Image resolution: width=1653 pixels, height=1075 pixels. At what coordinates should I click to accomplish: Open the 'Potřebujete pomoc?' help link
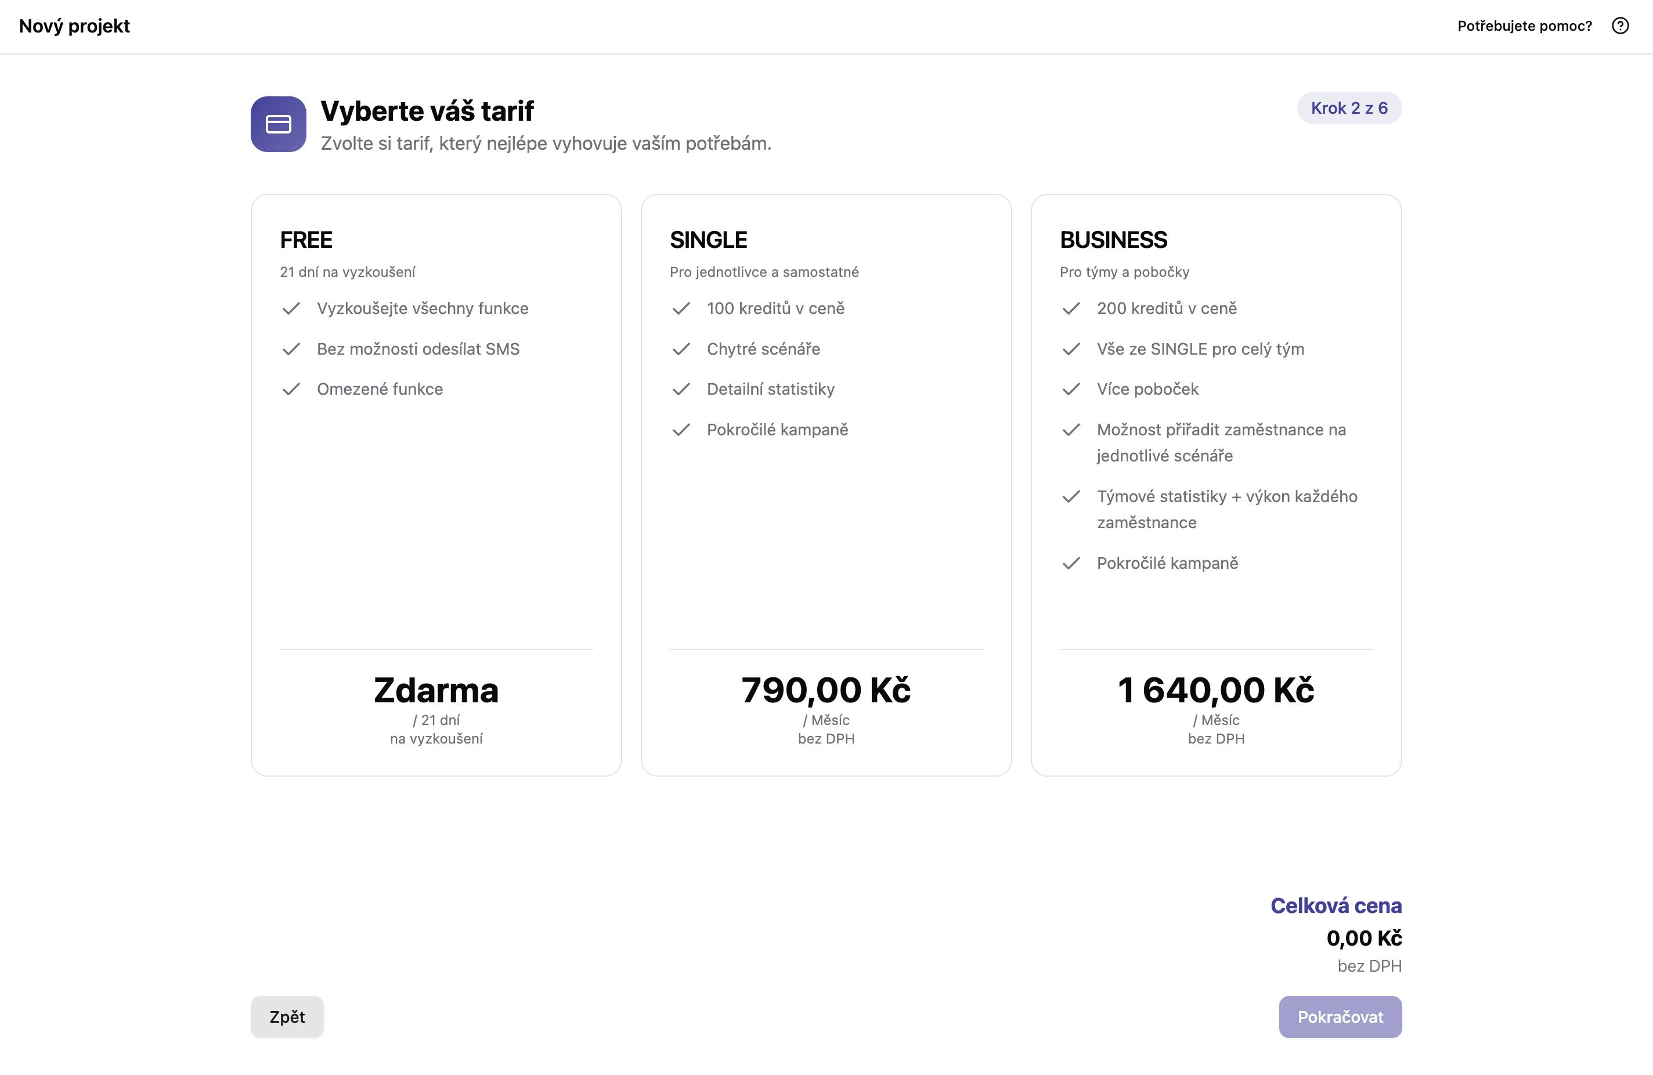pos(1525,26)
